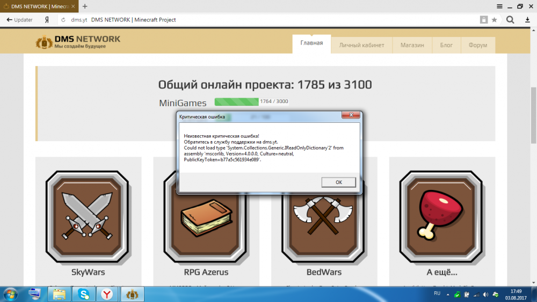Switch RU keyboard language indicator
The width and height of the screenshot is (537, 302).
click(437, 293)
